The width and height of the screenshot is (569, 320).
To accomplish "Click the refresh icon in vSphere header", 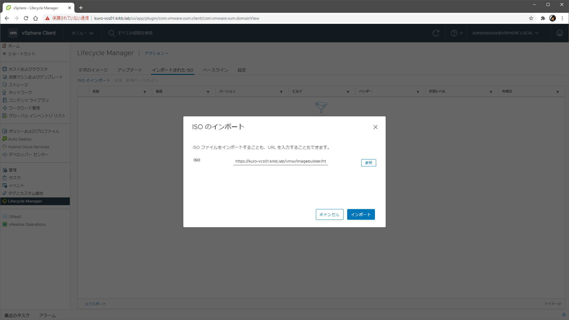I will click(x=436, y=33).
